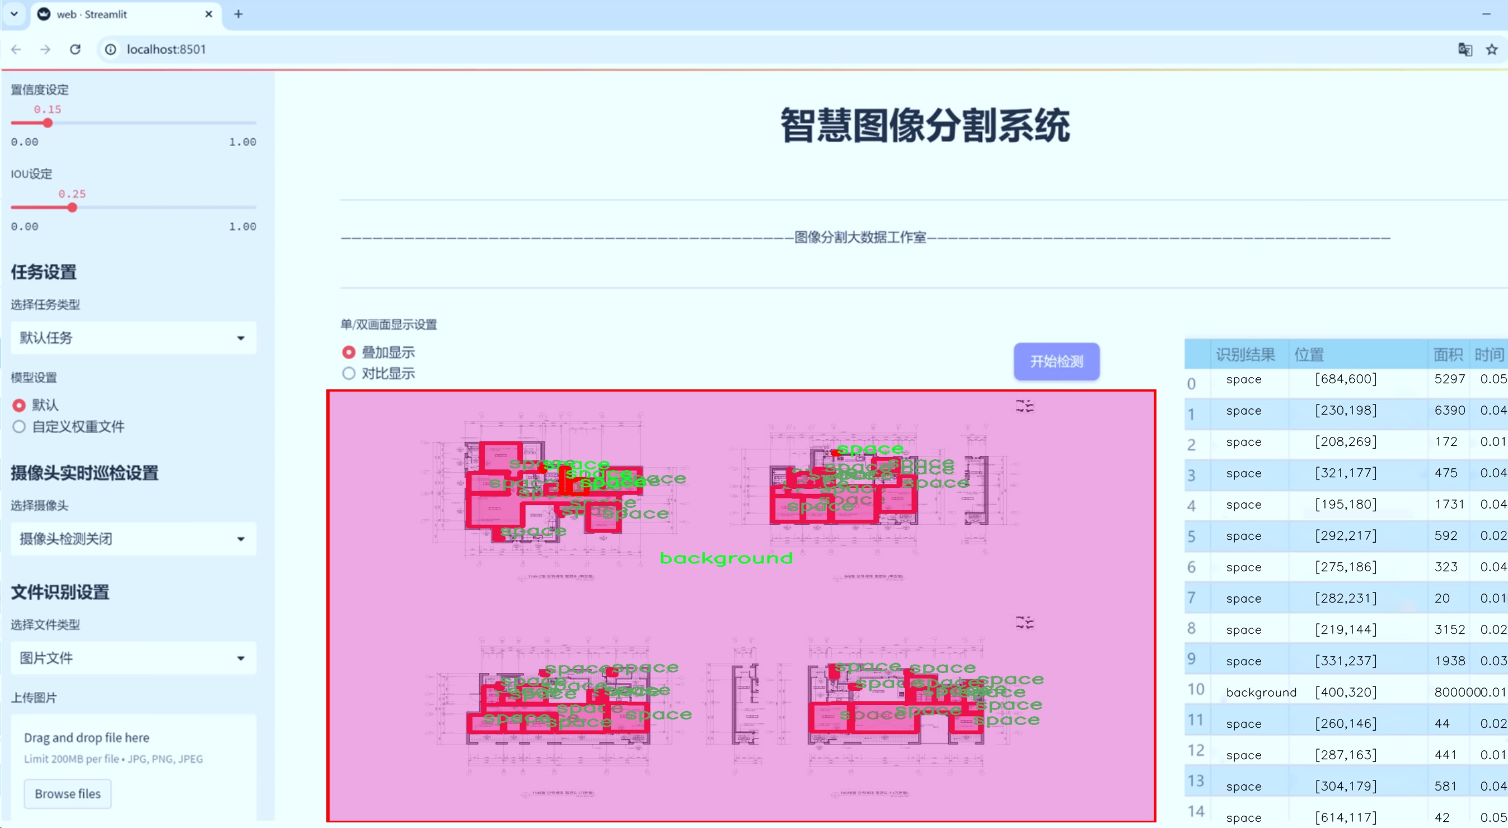Image resolution: width=1508 pixels, height=828 pixels.
Task: Expand the 摄像头检测关闭 camera dropdown
Action: (133, 538)
